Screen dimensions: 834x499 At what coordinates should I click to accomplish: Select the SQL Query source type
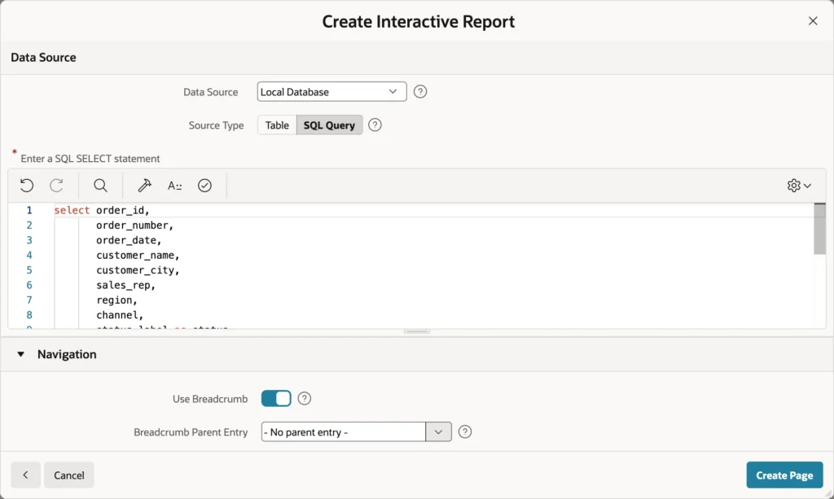click(329, 125)
